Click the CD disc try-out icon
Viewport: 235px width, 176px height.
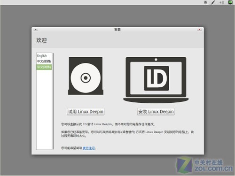[86, 76]
